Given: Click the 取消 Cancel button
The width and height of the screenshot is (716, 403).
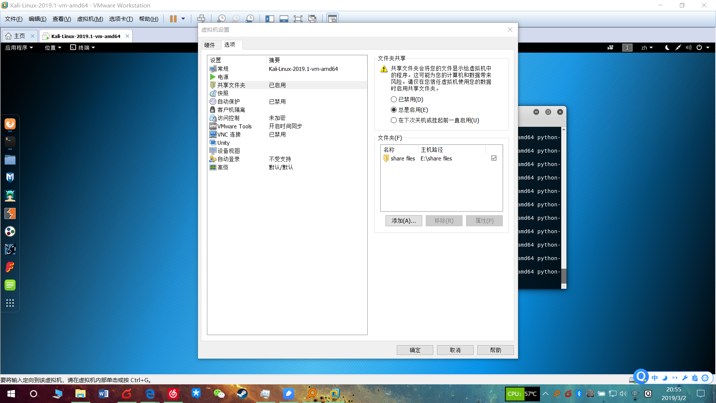Looking at the screenshot, I should 455,350.
